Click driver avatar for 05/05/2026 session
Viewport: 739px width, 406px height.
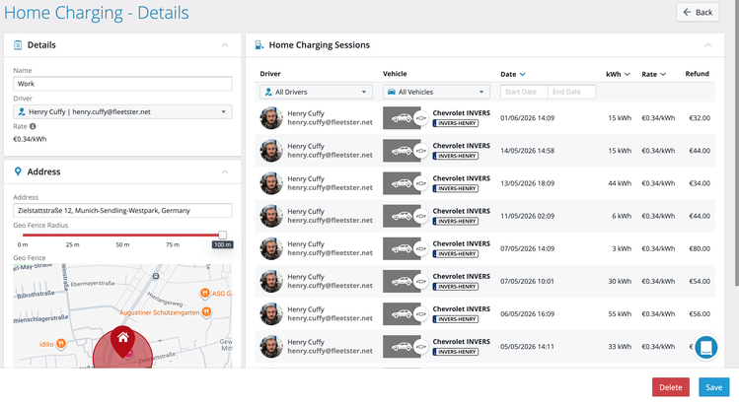click(271, 347)
